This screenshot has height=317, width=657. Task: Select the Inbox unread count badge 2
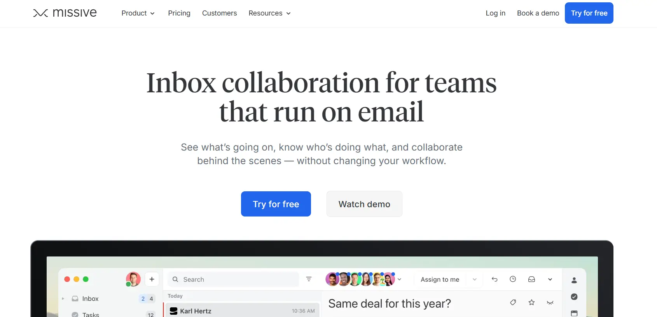[x=143, y=299]
